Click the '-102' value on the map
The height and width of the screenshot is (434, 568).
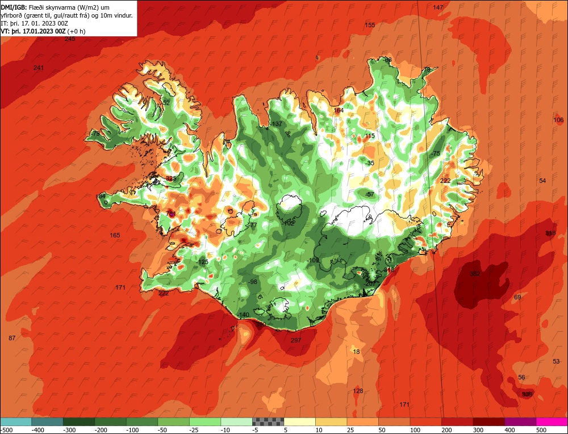[x=288, y=223]
